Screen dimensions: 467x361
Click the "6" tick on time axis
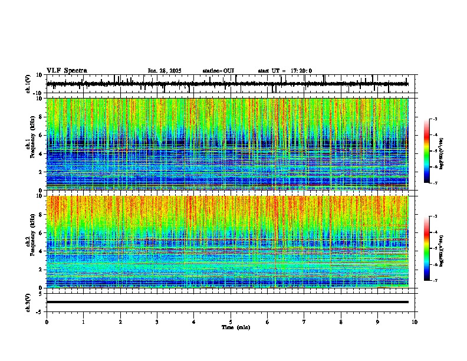(x=268, y=322)
